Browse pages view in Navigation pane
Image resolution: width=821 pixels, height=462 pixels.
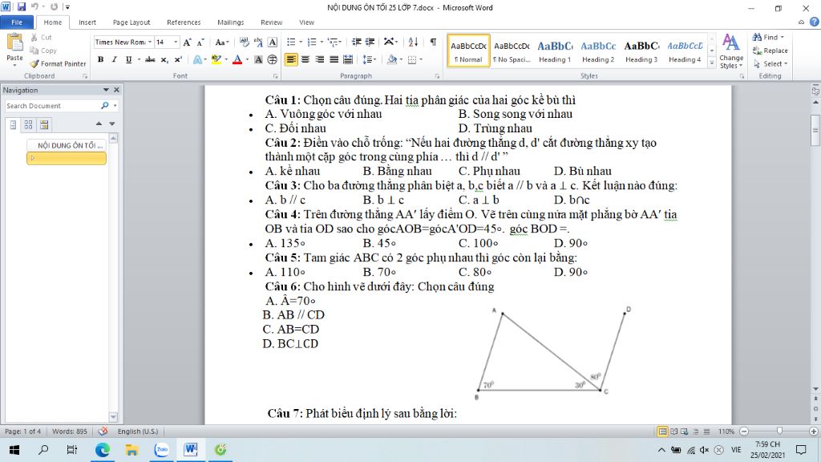pyautogui.click(x=28, y=124)
